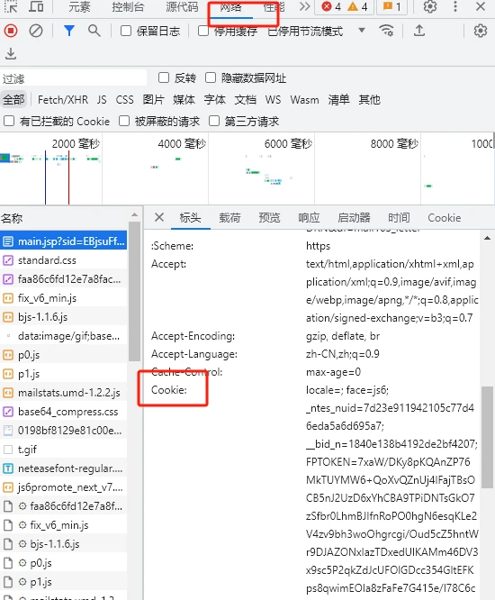This screenshot has height=600, width=495.
Task: Click the import HAR upload icon
Action: (x=419, y=31)
